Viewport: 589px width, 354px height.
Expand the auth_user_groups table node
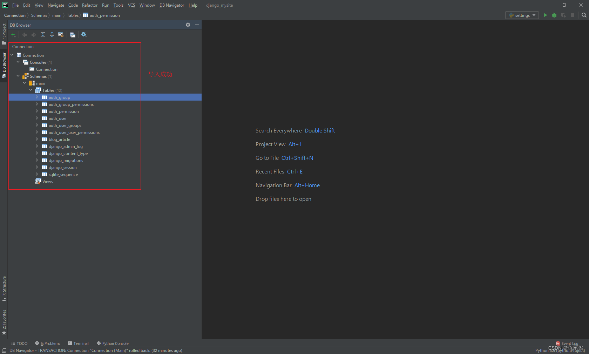click(x=37, y=125)
